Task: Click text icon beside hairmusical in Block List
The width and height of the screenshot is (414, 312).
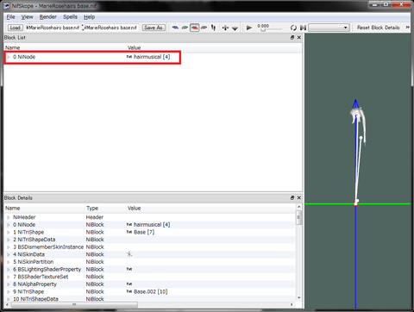Action: (x=129, y=57)
